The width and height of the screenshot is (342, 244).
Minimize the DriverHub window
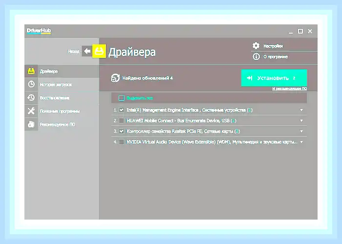click(x=291, y=32)
